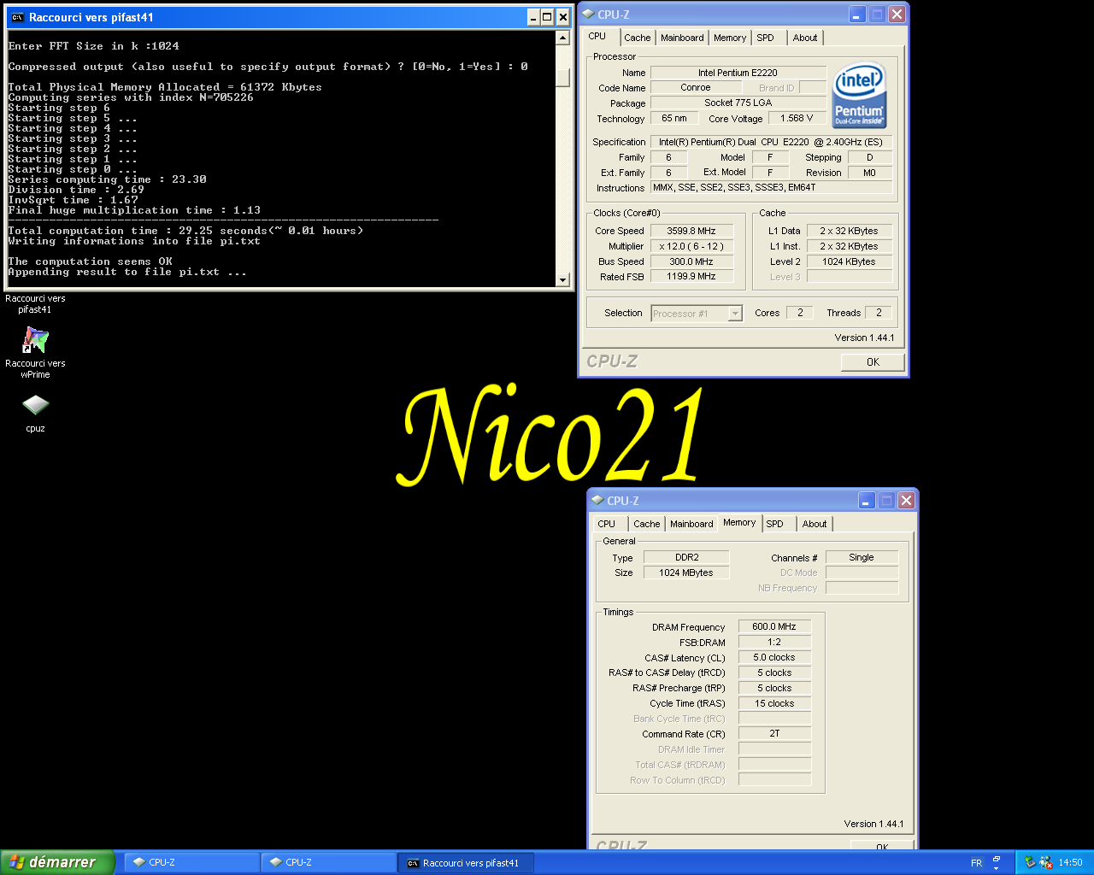Switch to Cache tab in top CPU-Z window

(637, 38)
